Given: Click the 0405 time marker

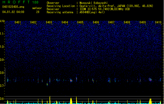Looking at the screenshot, I should point(80,22).
